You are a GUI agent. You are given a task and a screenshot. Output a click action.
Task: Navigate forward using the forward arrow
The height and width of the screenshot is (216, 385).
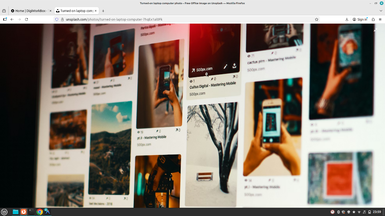tap(19, 19)
